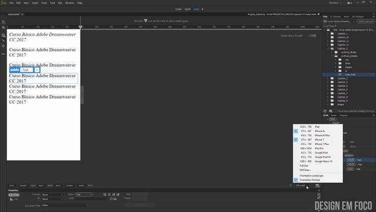
Task: Switch to the Files panel tab
Action: click(x=325, y=16)
